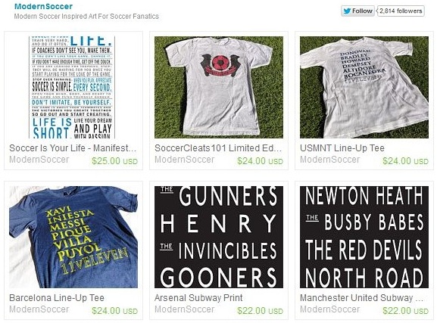Click the 'USMNT Line-Up Tee' title
Screen dimensions: 437x323
pos(342,148)
